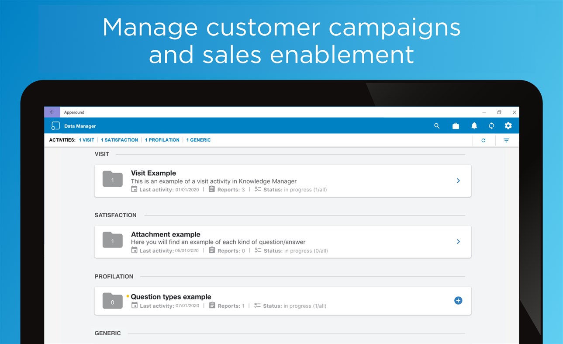
Task: Click the VISIT section heading
Action: (102, 154)
